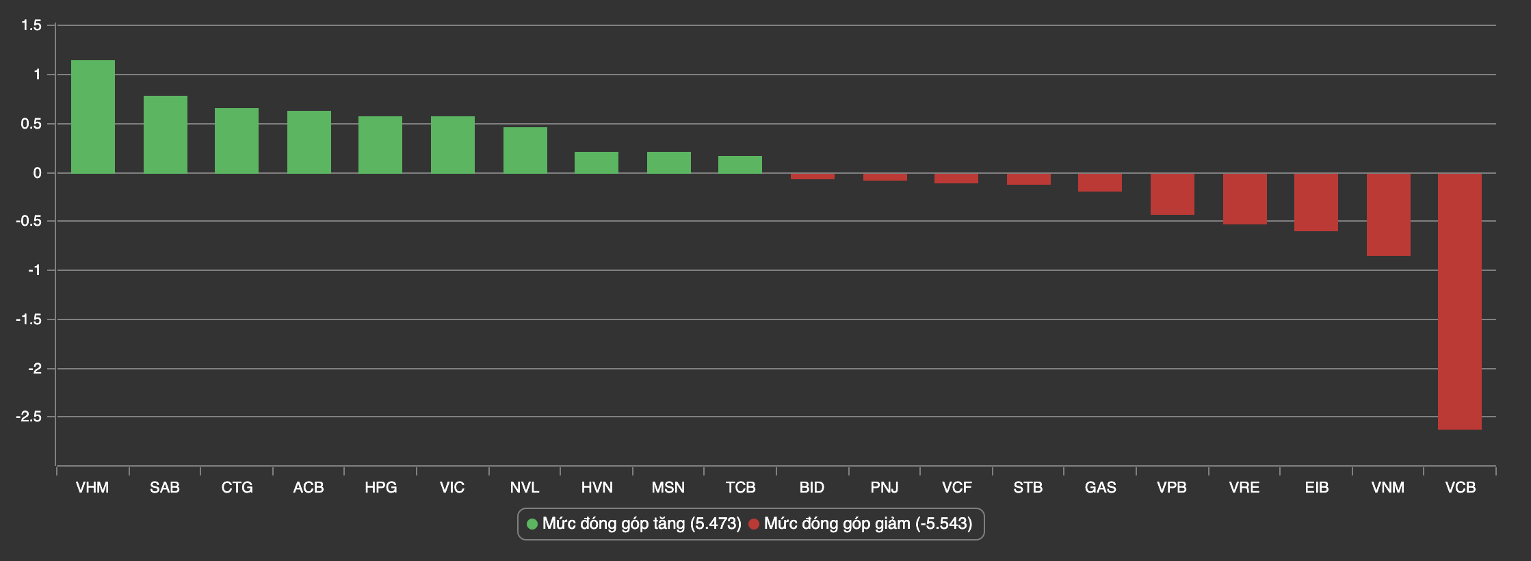This screenshot has height=561, width=1531.
Task: Click the VHM axis label
Action: coord(92,488)
